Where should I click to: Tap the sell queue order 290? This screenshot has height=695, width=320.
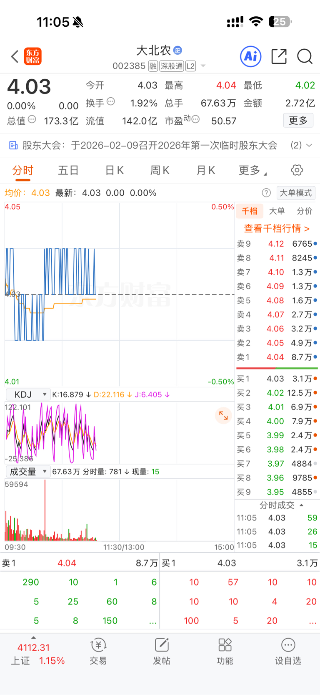31,582
